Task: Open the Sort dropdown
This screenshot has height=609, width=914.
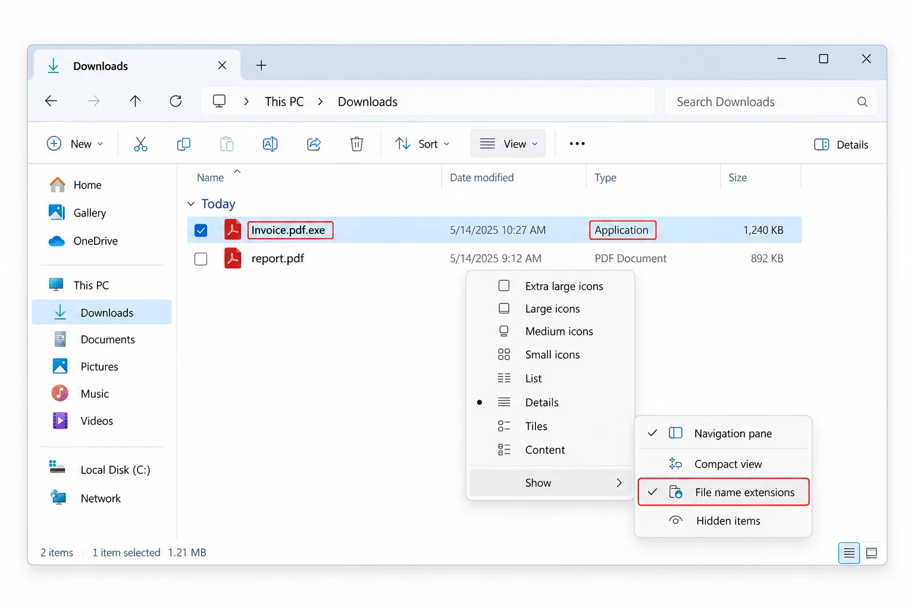Action: pyautogui.click(x=423, y=144)
